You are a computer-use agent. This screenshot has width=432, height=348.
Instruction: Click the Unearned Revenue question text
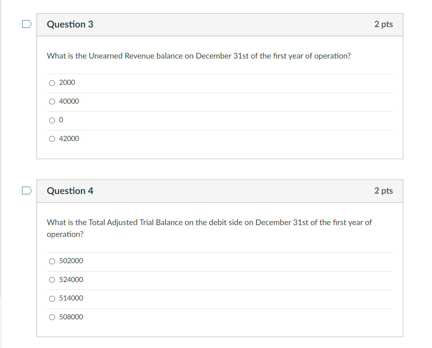[x=199, y=56]
